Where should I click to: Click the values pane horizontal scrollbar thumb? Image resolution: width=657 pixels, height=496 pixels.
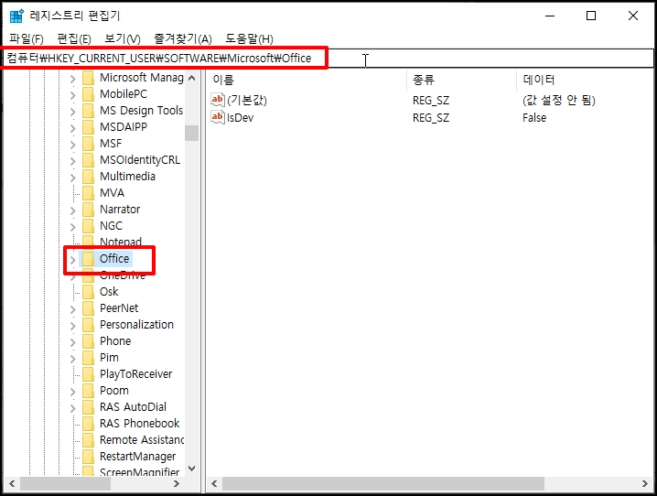(383, 484)
